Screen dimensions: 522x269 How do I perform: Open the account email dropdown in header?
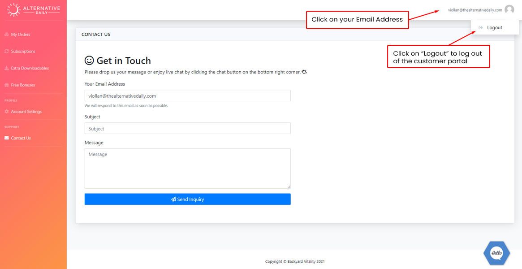tap(475, 10)
